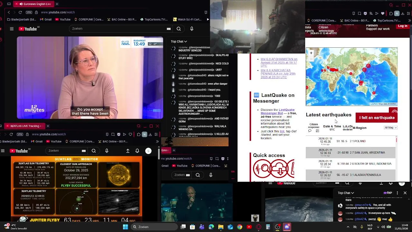Screen dimensions: 412x232
Task: Click the I felt an earthquake button
Action: tap(377, 118)
